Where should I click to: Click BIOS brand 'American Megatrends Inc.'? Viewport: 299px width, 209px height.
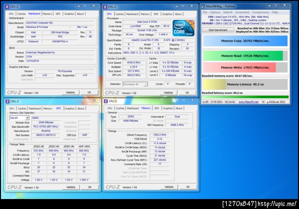pos(60,52)
